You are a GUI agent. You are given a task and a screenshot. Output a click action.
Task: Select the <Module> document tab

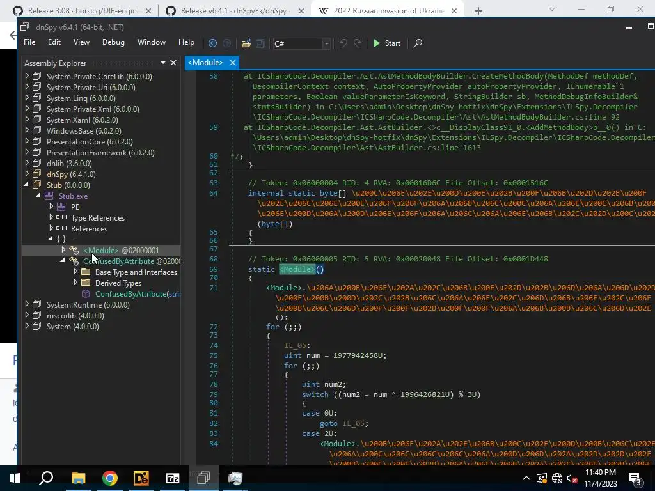[x=205, y=63]
